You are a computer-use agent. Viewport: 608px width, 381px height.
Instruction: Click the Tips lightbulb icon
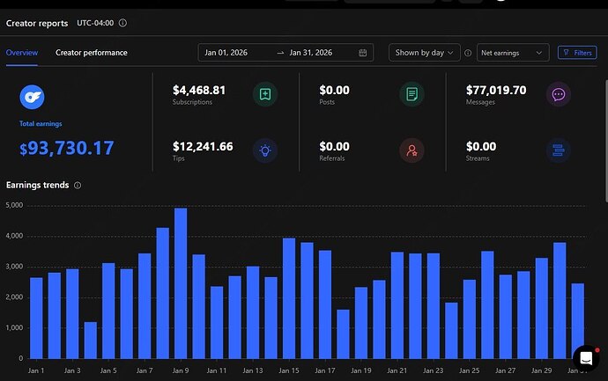(265, 150)
